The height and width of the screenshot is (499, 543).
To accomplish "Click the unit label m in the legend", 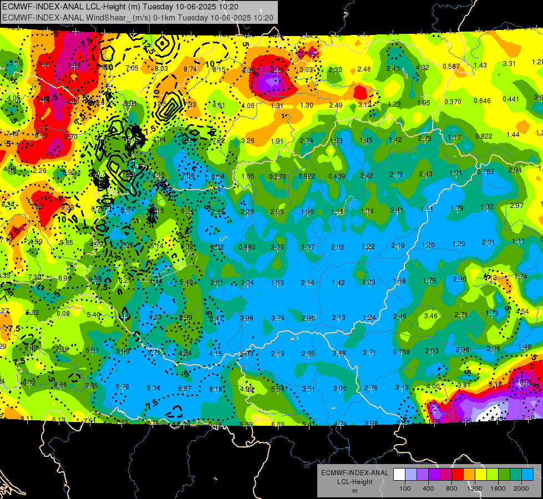I will (x=354, y=491).
